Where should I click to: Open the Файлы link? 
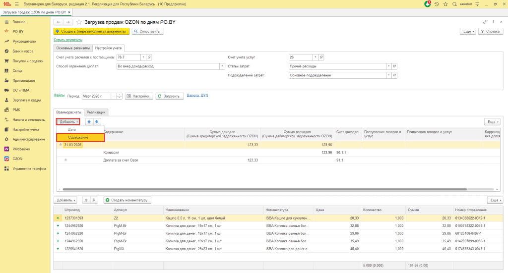[x=59, y=96]
